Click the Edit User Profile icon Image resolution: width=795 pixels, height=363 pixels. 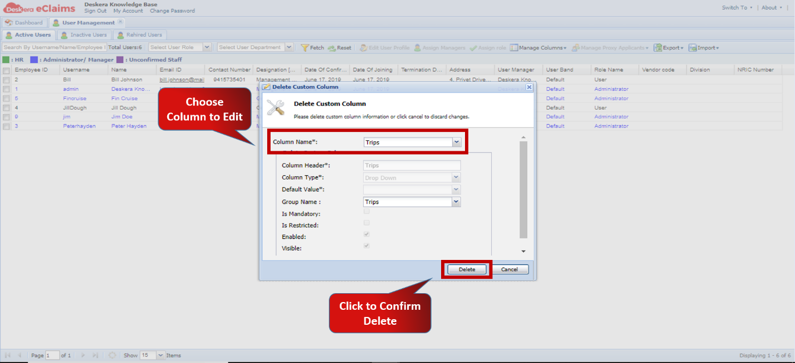[364, 48]
